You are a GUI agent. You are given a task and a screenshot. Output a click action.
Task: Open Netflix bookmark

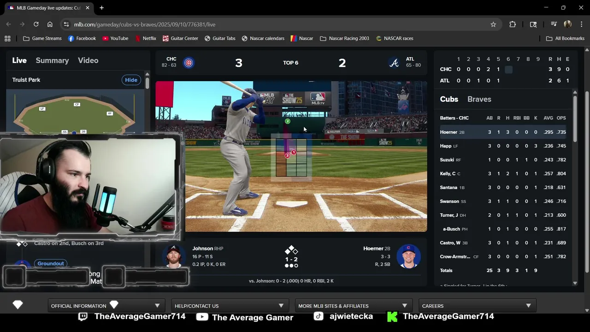(x=146, y=38)
